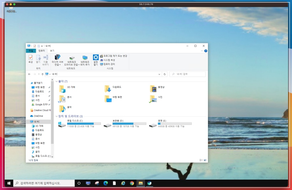Screen dimensions: 292x190
Task: Switch to the 파일 tab
Action: pos(31,51)
